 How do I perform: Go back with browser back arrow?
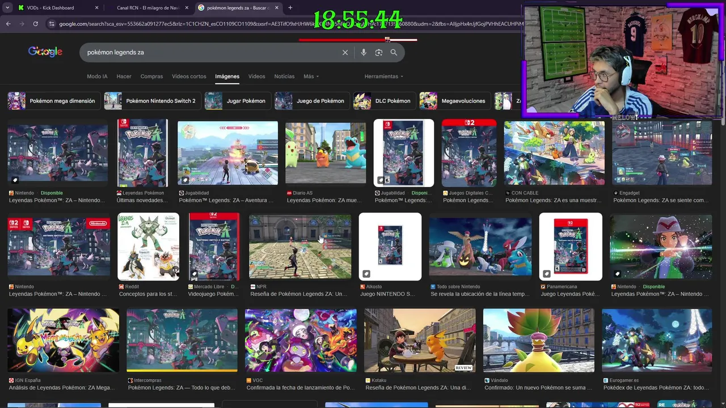(x=9, y=24)
